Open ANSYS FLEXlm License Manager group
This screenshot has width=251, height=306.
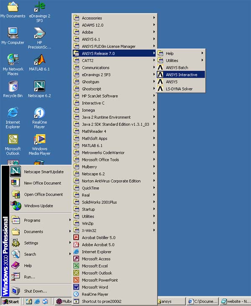click(x=115, y=46)
